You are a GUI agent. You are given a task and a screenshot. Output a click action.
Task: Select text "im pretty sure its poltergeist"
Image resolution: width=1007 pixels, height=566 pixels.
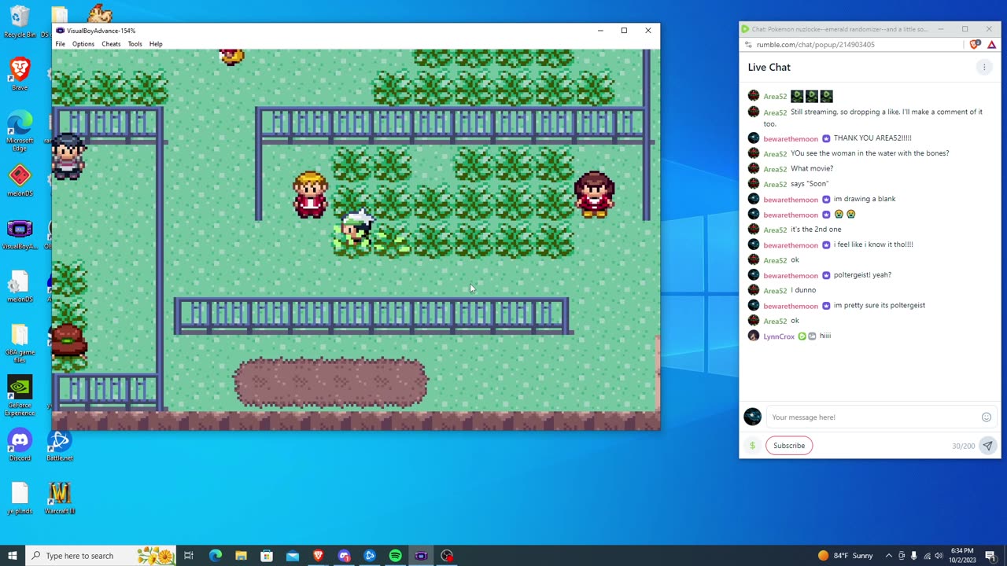pos(880,306)
